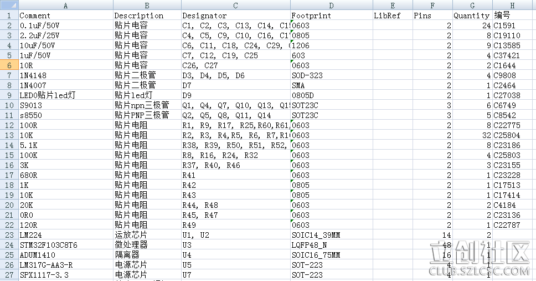The image size is (536, 281).
Task: Select the column D header
Action: tap(331, 5)
